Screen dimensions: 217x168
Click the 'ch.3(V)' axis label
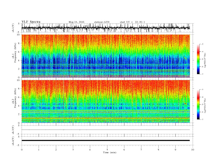pyautogui.click(x=13, y=130)
